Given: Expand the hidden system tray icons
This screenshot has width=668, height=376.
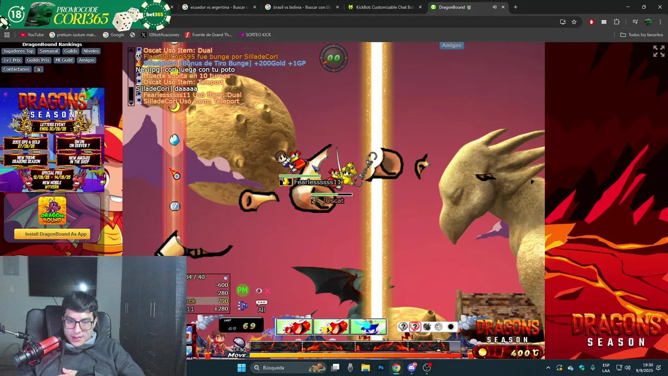Looking at the screenshot, I should pyautogui.click(x=548, y=368).
